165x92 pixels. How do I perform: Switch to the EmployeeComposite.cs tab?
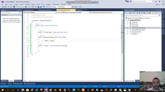pos(45,10)
